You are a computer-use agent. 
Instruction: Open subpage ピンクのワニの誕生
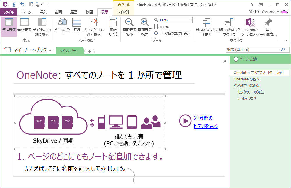[251, 92]
